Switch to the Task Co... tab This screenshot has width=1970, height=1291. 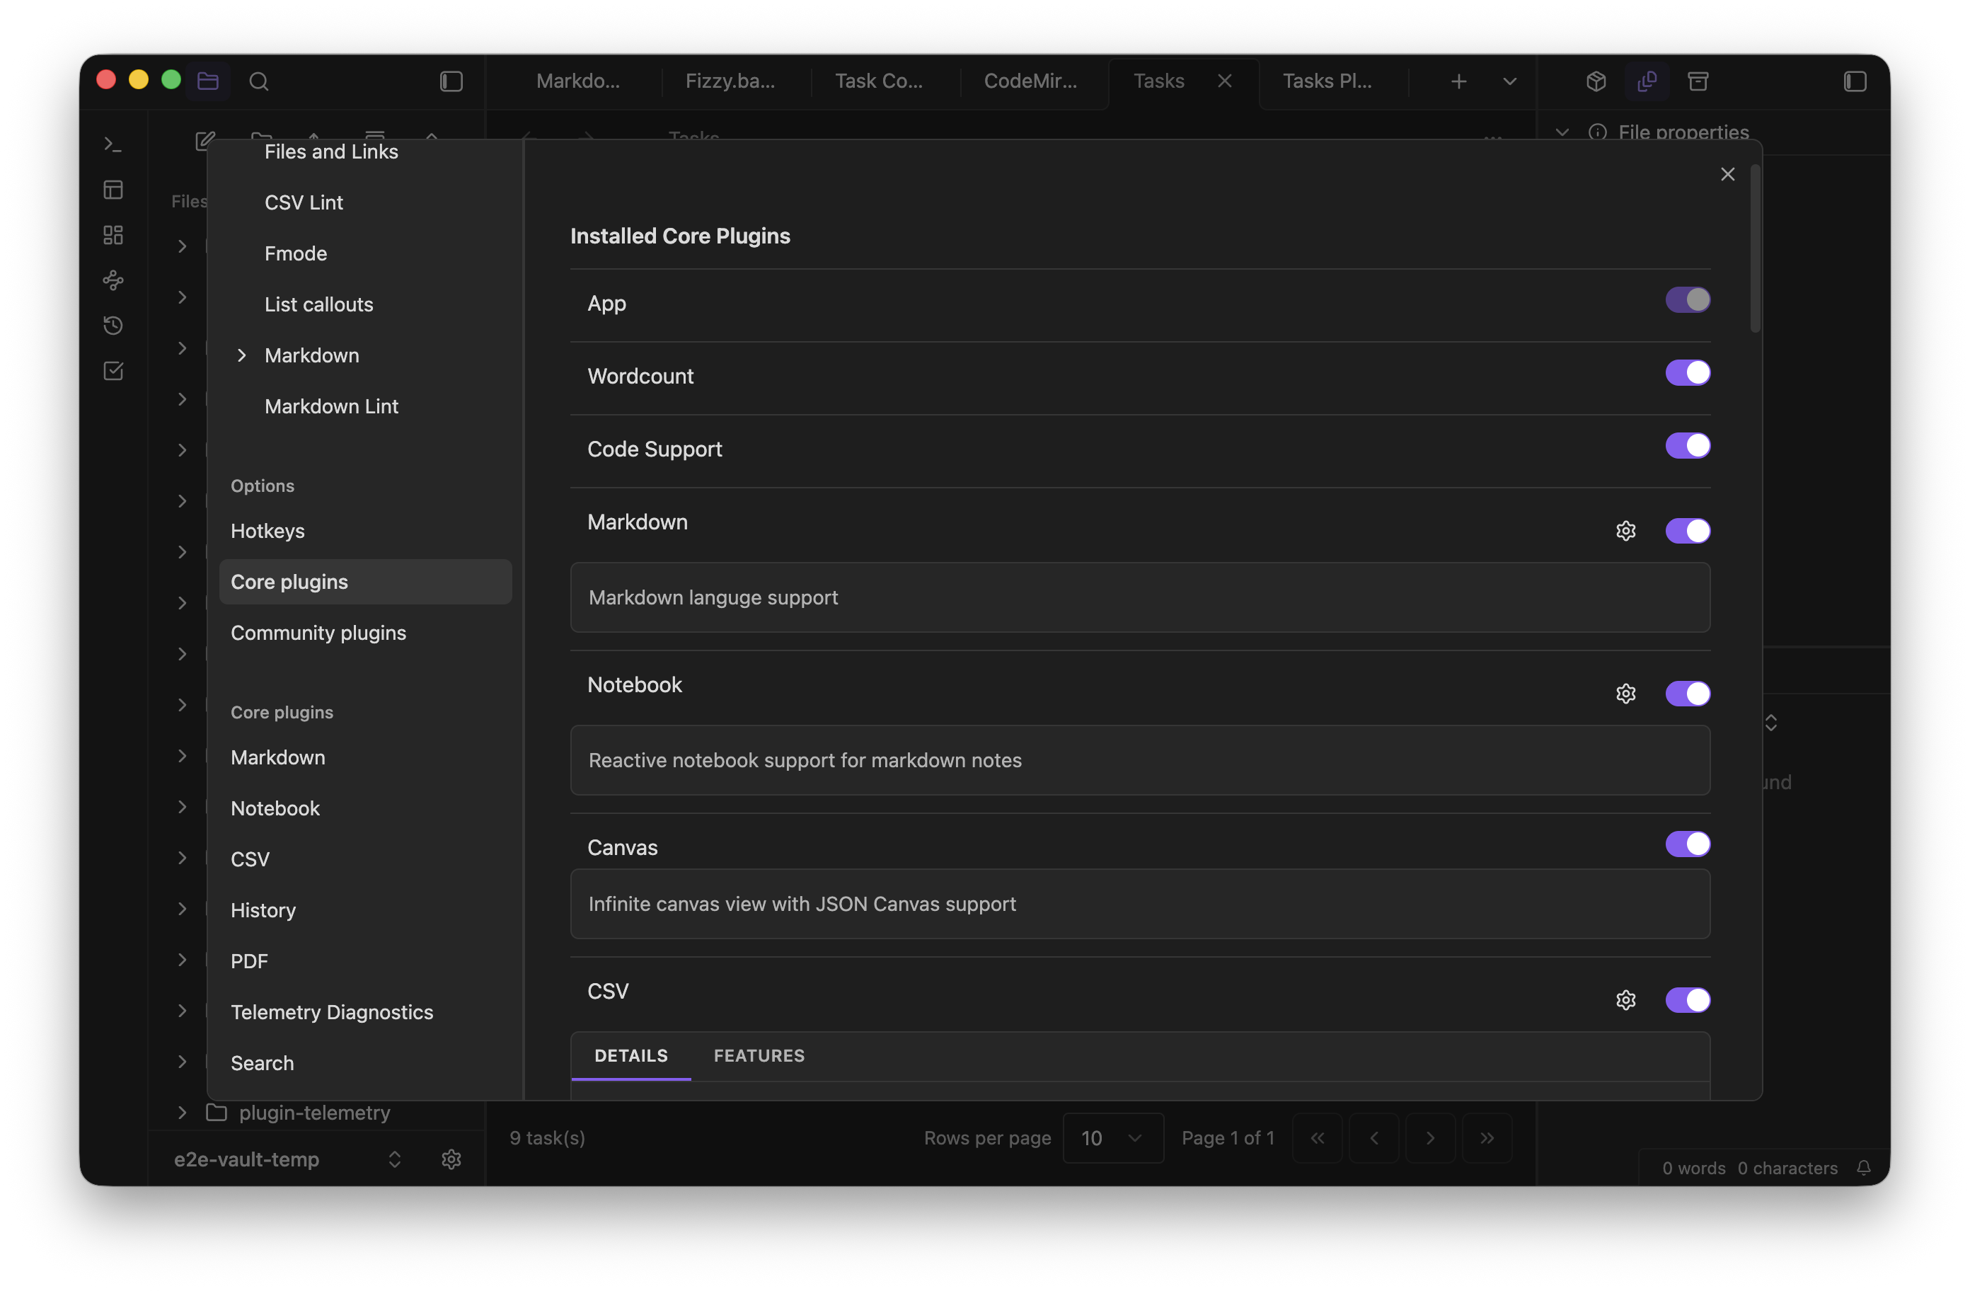tap(878, 81)
